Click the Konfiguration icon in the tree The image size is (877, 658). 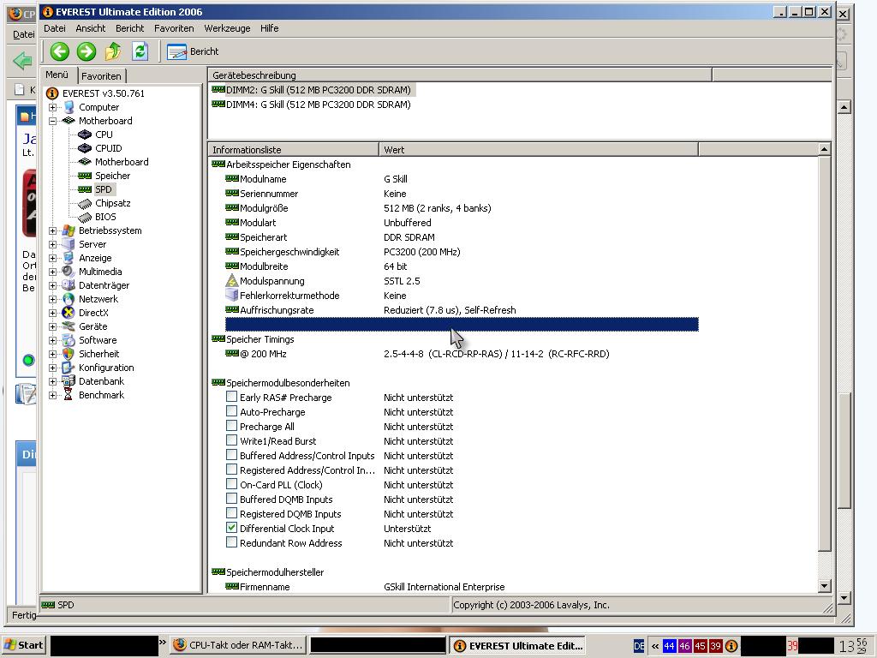pyautogui.click(x=69, y=368)
